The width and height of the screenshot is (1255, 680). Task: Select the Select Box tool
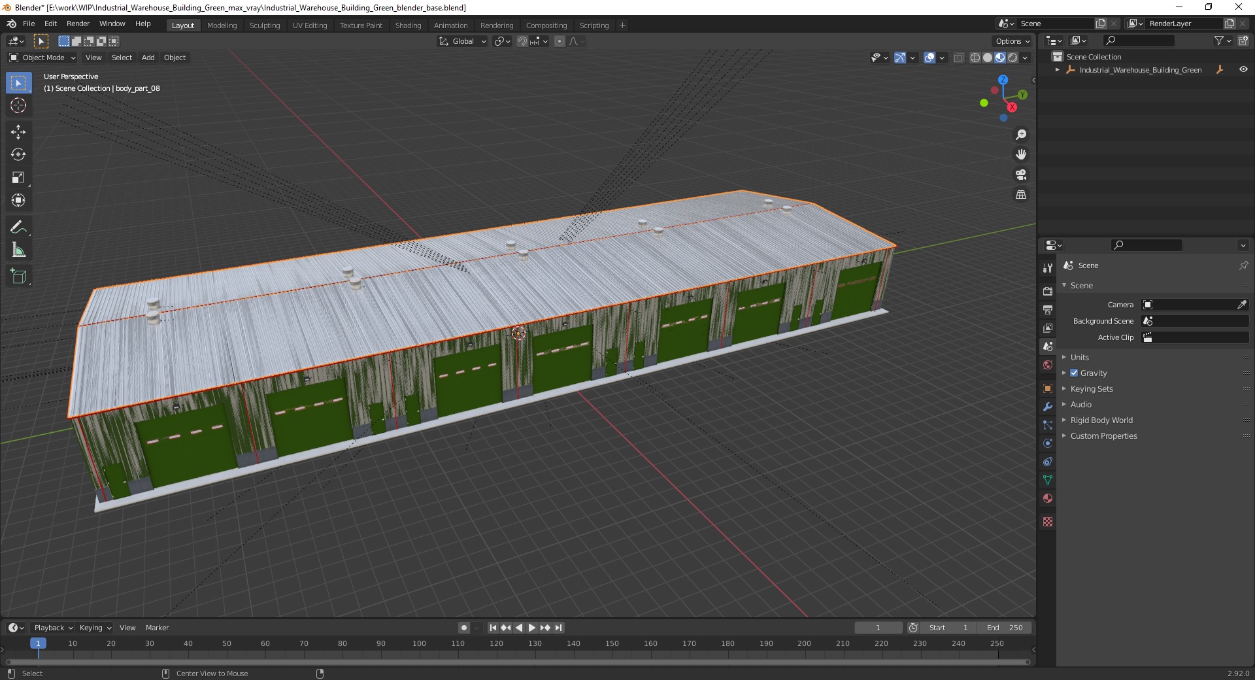(18, 83)
